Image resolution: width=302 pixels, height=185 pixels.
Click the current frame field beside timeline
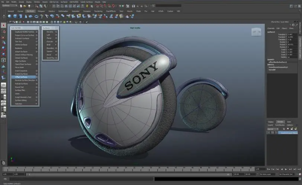tap(261, 169)
